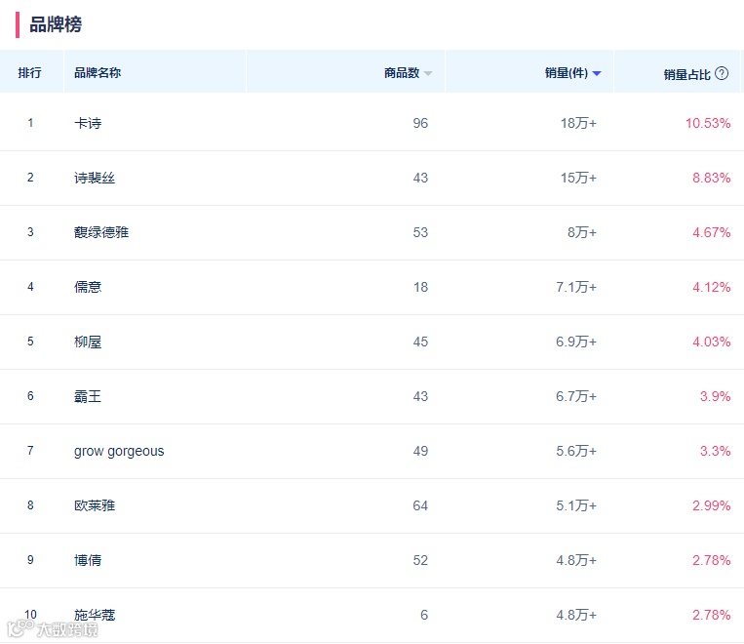Click the 4.67% sales share

(x=711, y=232)
